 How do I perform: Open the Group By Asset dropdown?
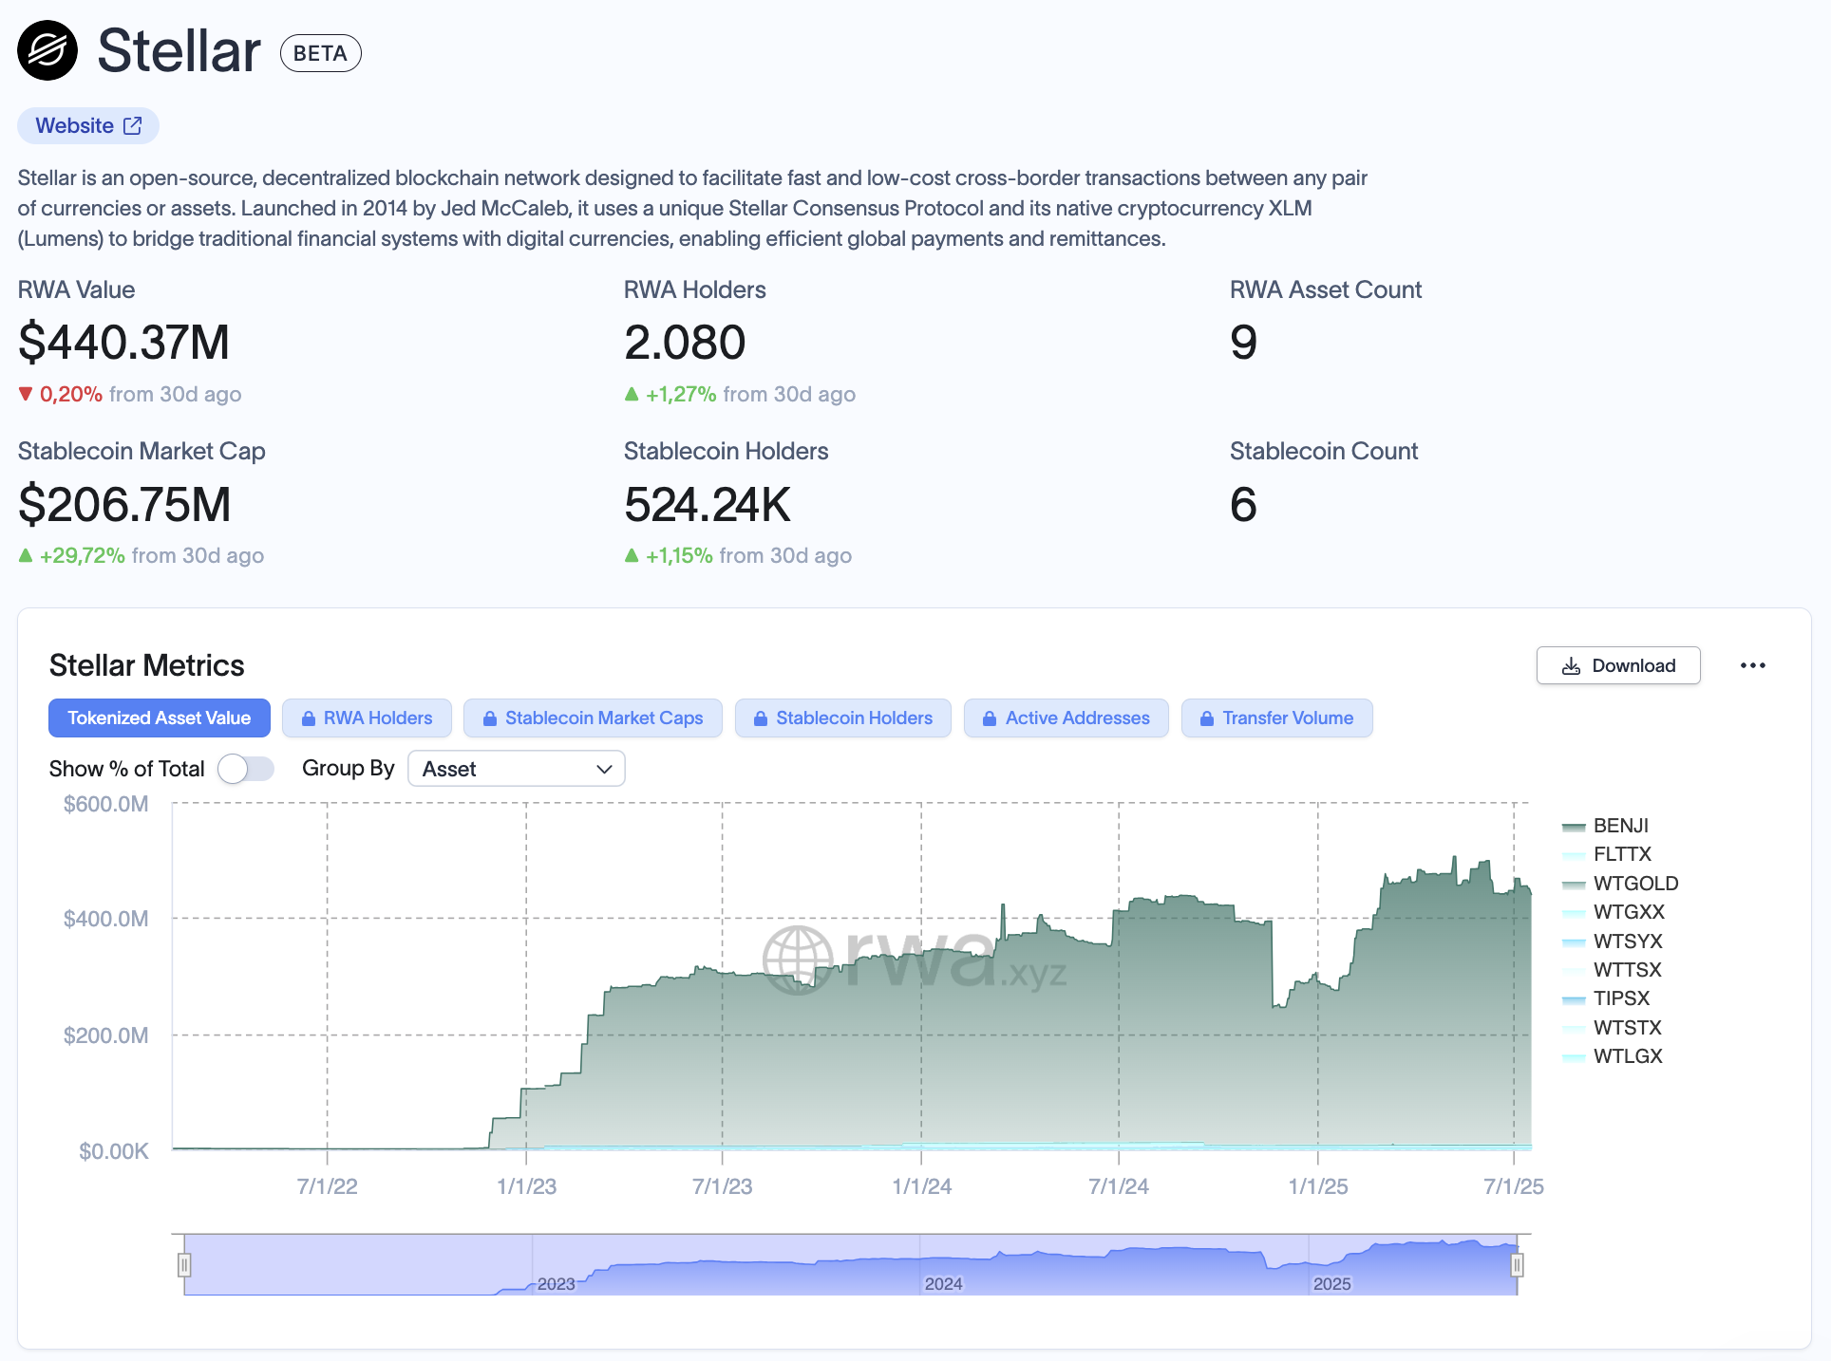[516, 769]
